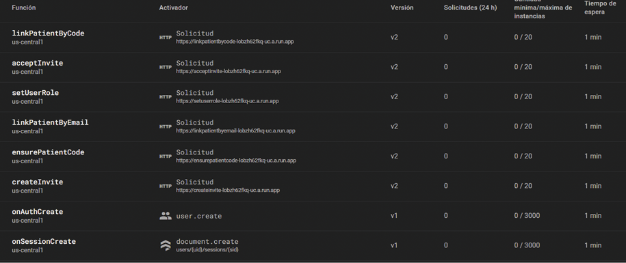Open the ensurePatientCode function
The width and height of the screenshot is (626, 263).
pyautogui.click(x=48, y=152)
